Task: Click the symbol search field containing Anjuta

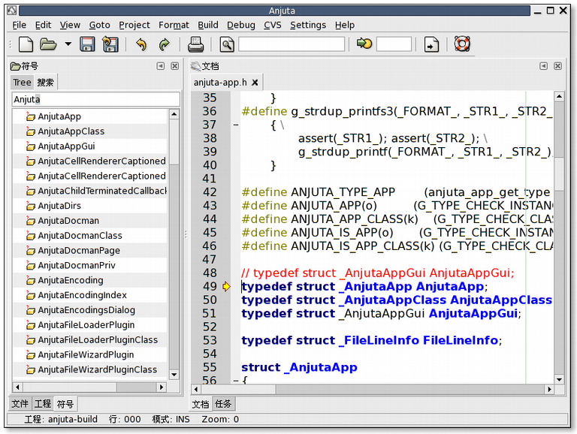Action: [x=95, y=99]
